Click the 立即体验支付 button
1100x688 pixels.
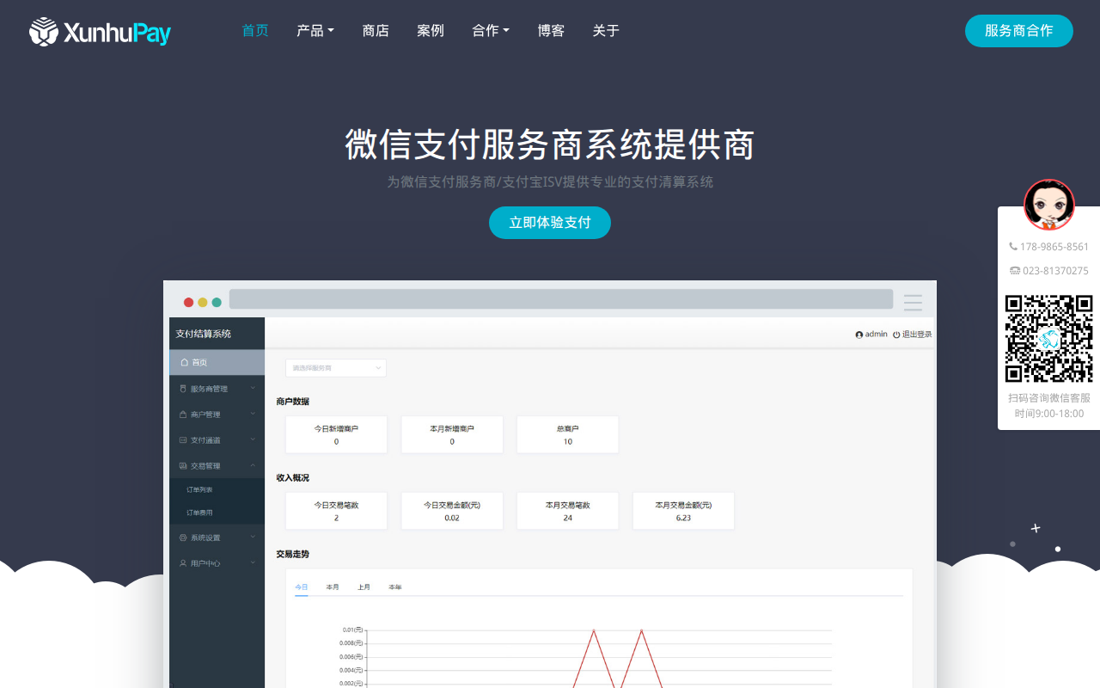click(550, 223)
